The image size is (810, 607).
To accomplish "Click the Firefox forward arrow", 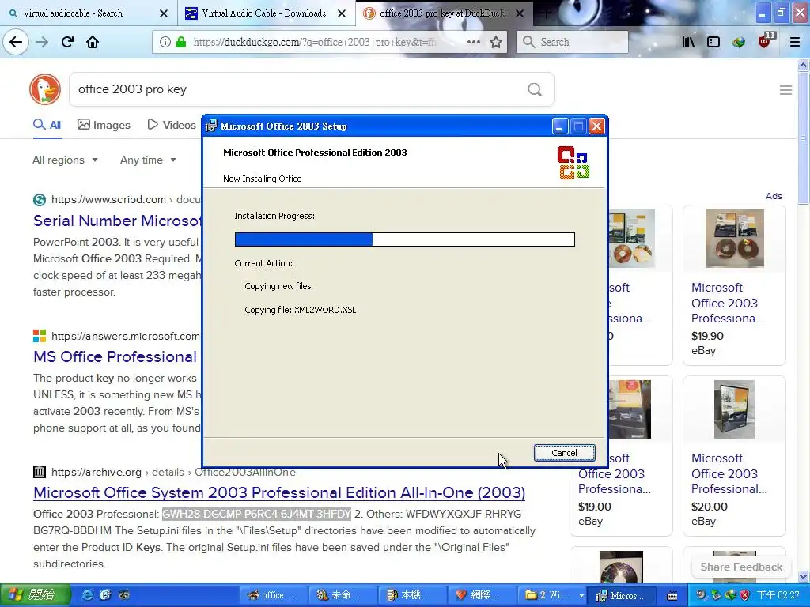I will pyautogui.click(x=42, y=42).
